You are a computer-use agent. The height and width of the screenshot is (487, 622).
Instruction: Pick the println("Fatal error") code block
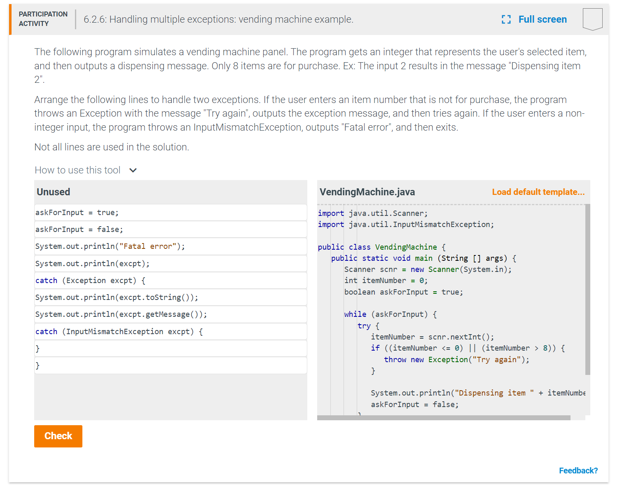tap(171, 246)
